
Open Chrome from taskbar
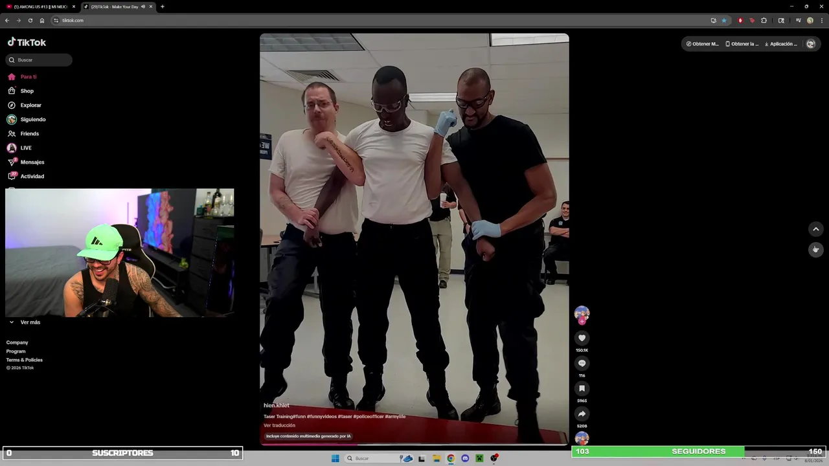click(451, 458)
